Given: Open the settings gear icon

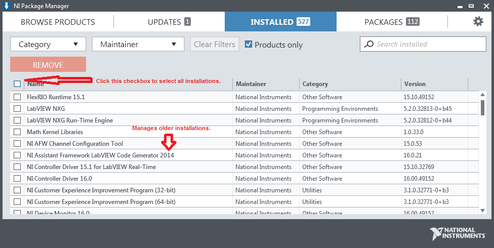Looking at the screenshot, I should 478,21.
